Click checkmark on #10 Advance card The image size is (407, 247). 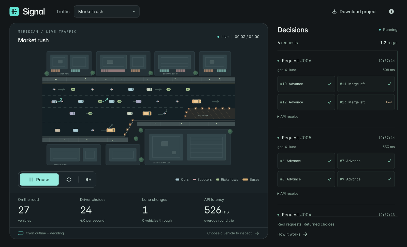[x=330, y=84]
